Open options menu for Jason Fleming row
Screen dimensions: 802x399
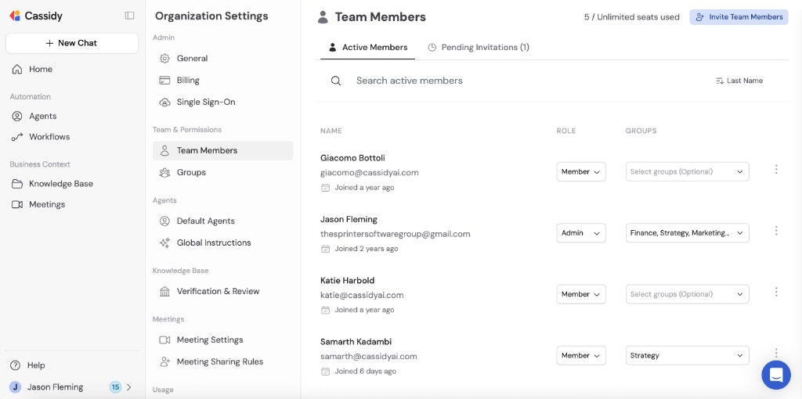coord(776,231)
